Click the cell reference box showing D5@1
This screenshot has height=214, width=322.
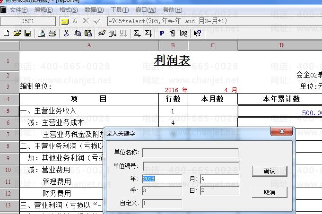tap(28, 21)
